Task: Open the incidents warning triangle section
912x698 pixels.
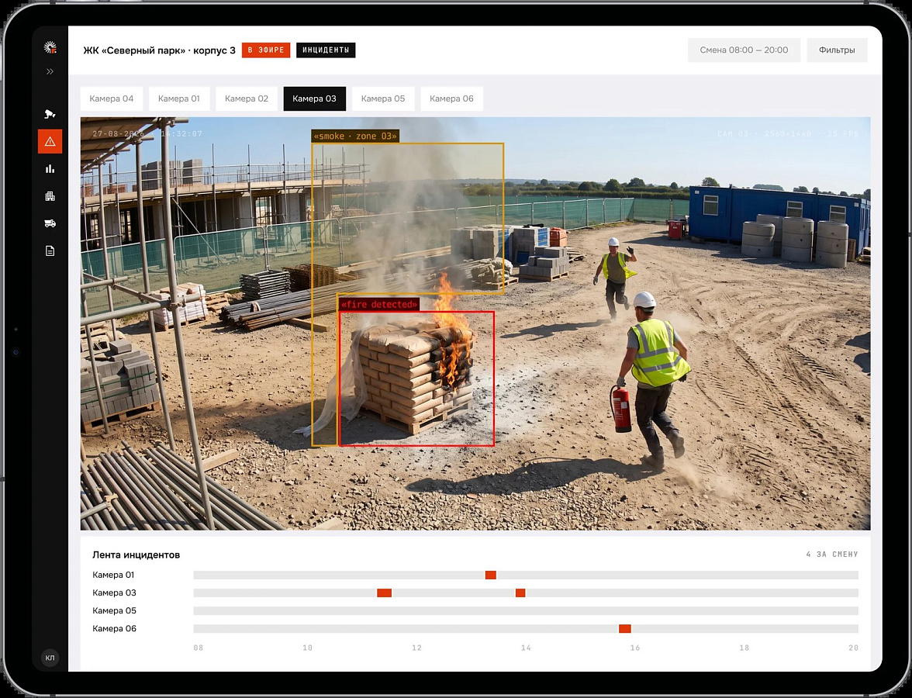Action: (50, 141)
